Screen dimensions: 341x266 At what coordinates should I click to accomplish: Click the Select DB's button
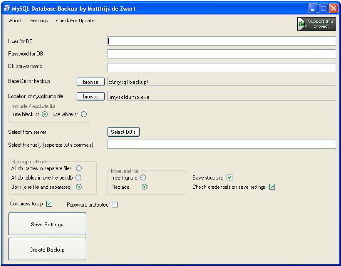click(x=123, y=132)
